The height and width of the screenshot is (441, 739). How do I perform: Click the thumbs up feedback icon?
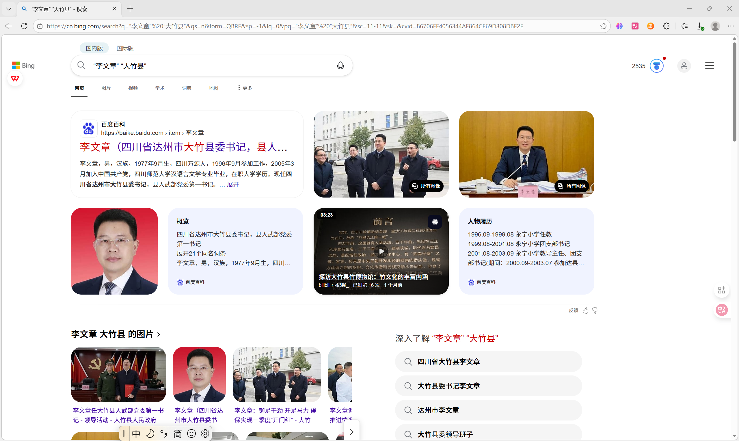pos(585,310)
